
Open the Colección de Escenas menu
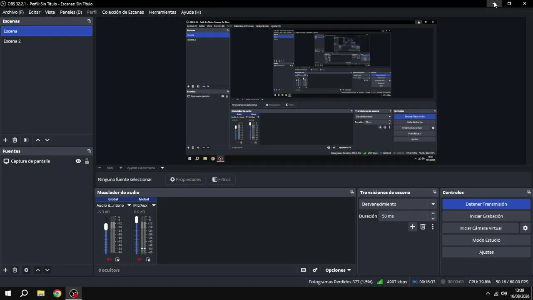[x=123, y=12]
